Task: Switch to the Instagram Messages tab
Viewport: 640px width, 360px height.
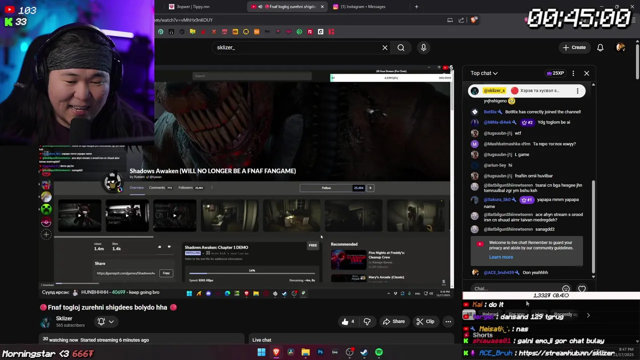Action: (362, 6)
